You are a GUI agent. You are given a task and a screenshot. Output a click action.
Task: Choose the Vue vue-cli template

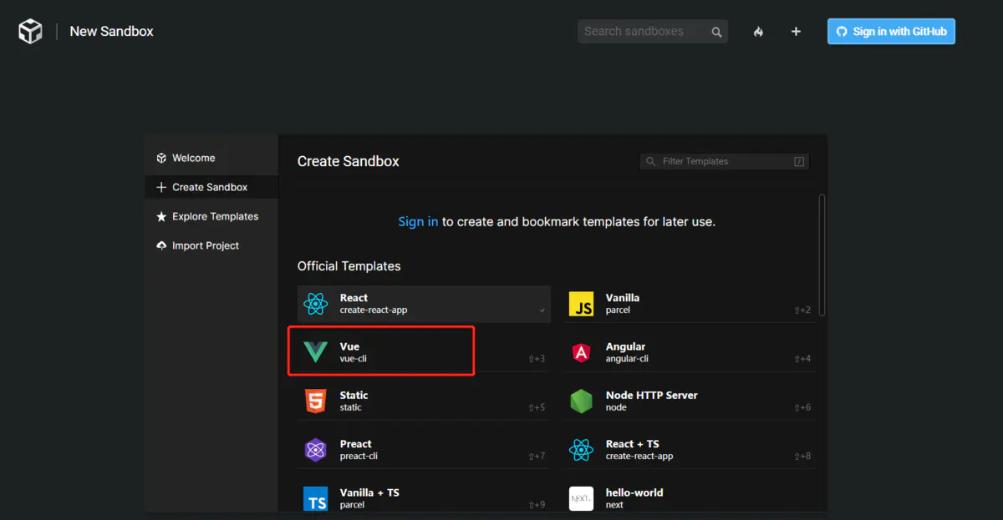coord(424,352)
